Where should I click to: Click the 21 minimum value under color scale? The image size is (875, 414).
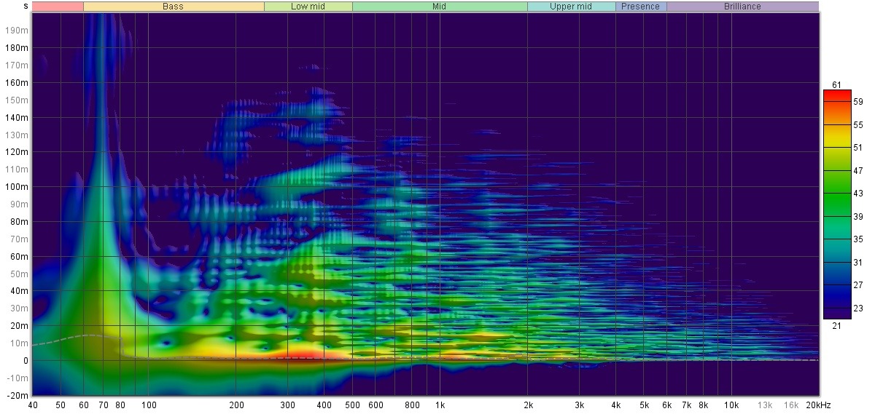836,326
